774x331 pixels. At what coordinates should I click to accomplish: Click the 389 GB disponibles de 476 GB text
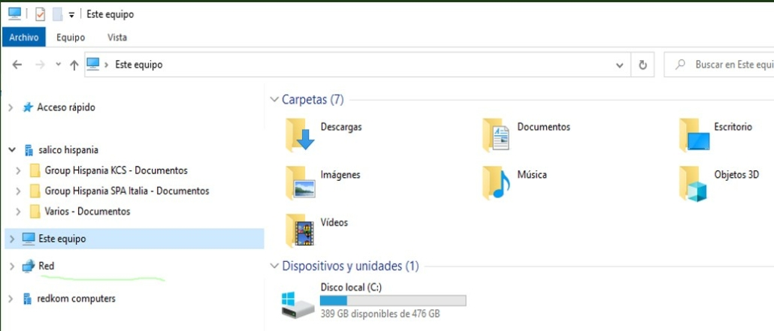[x=380, y=314]
